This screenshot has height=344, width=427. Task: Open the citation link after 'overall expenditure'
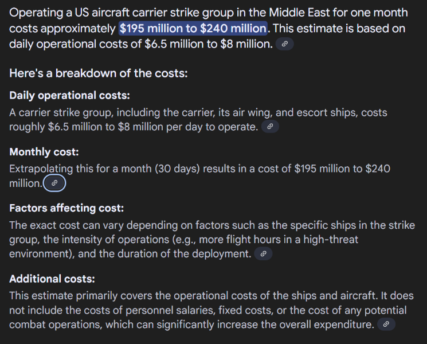pos(386,324)
